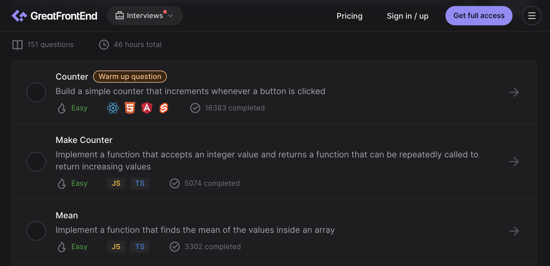This screenshot has width=550, height=266.
Task: Mark the Mean question as completed
Action: [36, 231]
